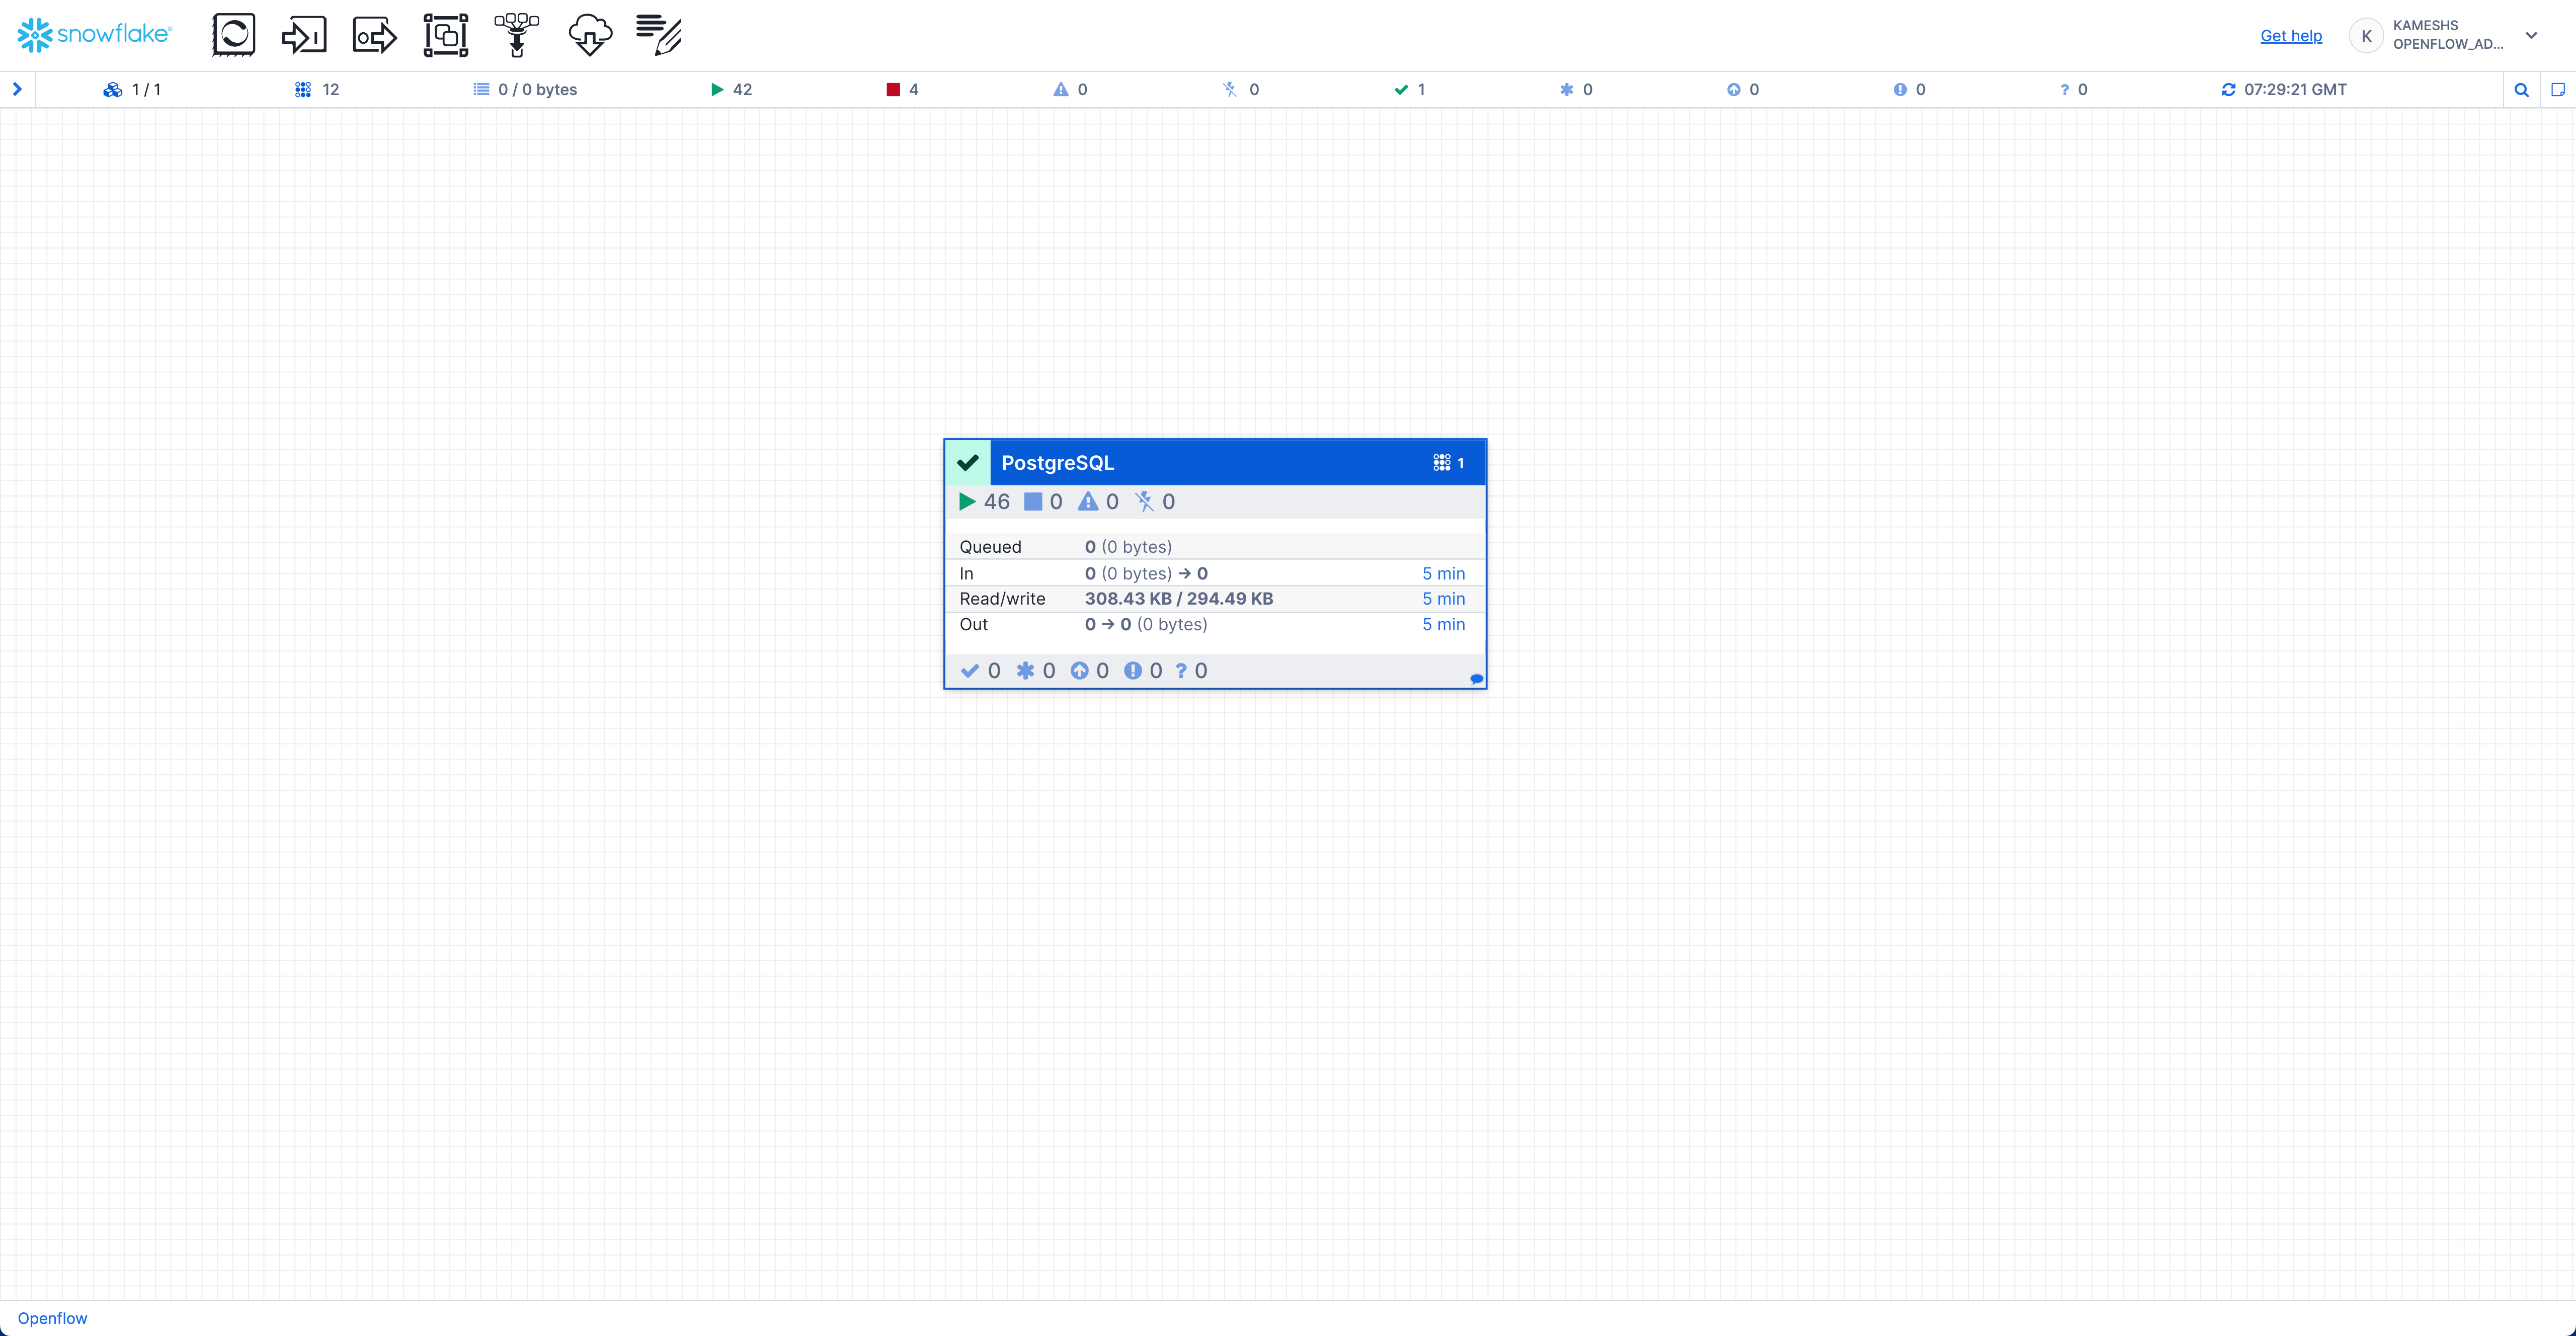Select the Input Port toolbar icon

pyautogui.click(x=304, y=35)
